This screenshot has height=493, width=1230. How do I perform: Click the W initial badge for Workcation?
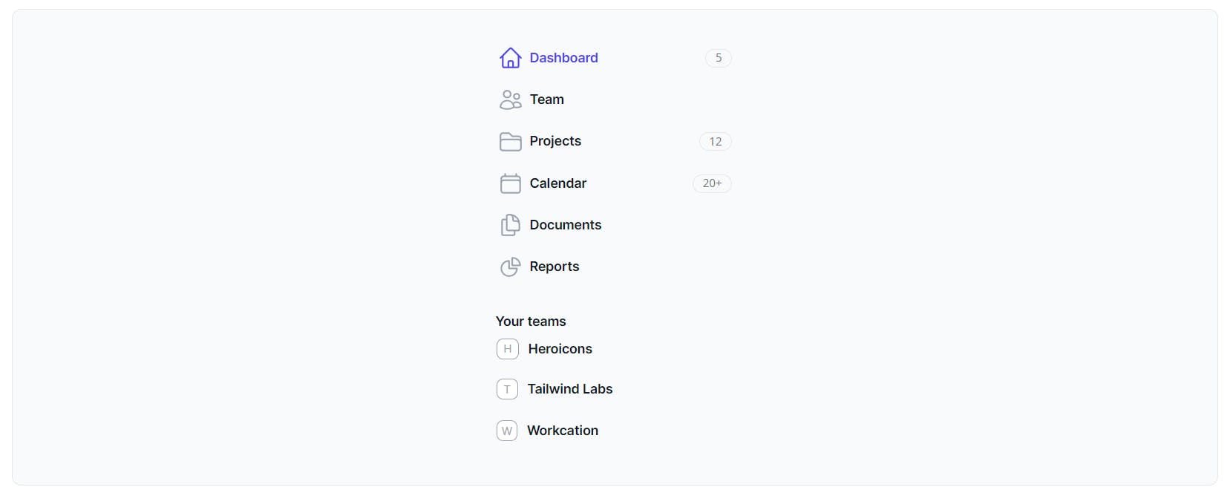(x=507, y=431)
